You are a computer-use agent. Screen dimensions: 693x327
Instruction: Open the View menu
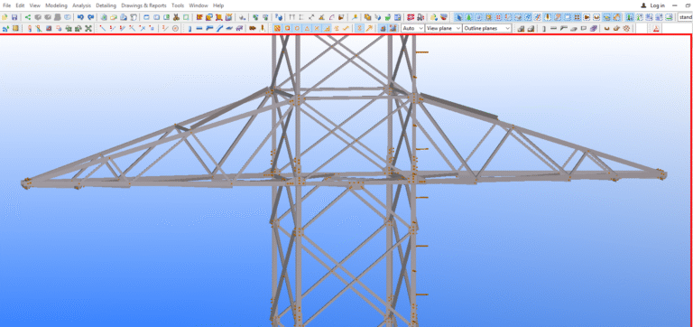point(35,5)
